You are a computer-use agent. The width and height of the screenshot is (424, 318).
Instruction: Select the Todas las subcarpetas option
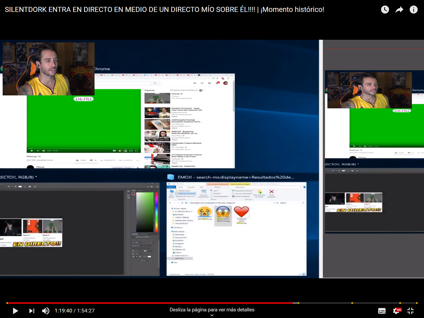(187, 193)
